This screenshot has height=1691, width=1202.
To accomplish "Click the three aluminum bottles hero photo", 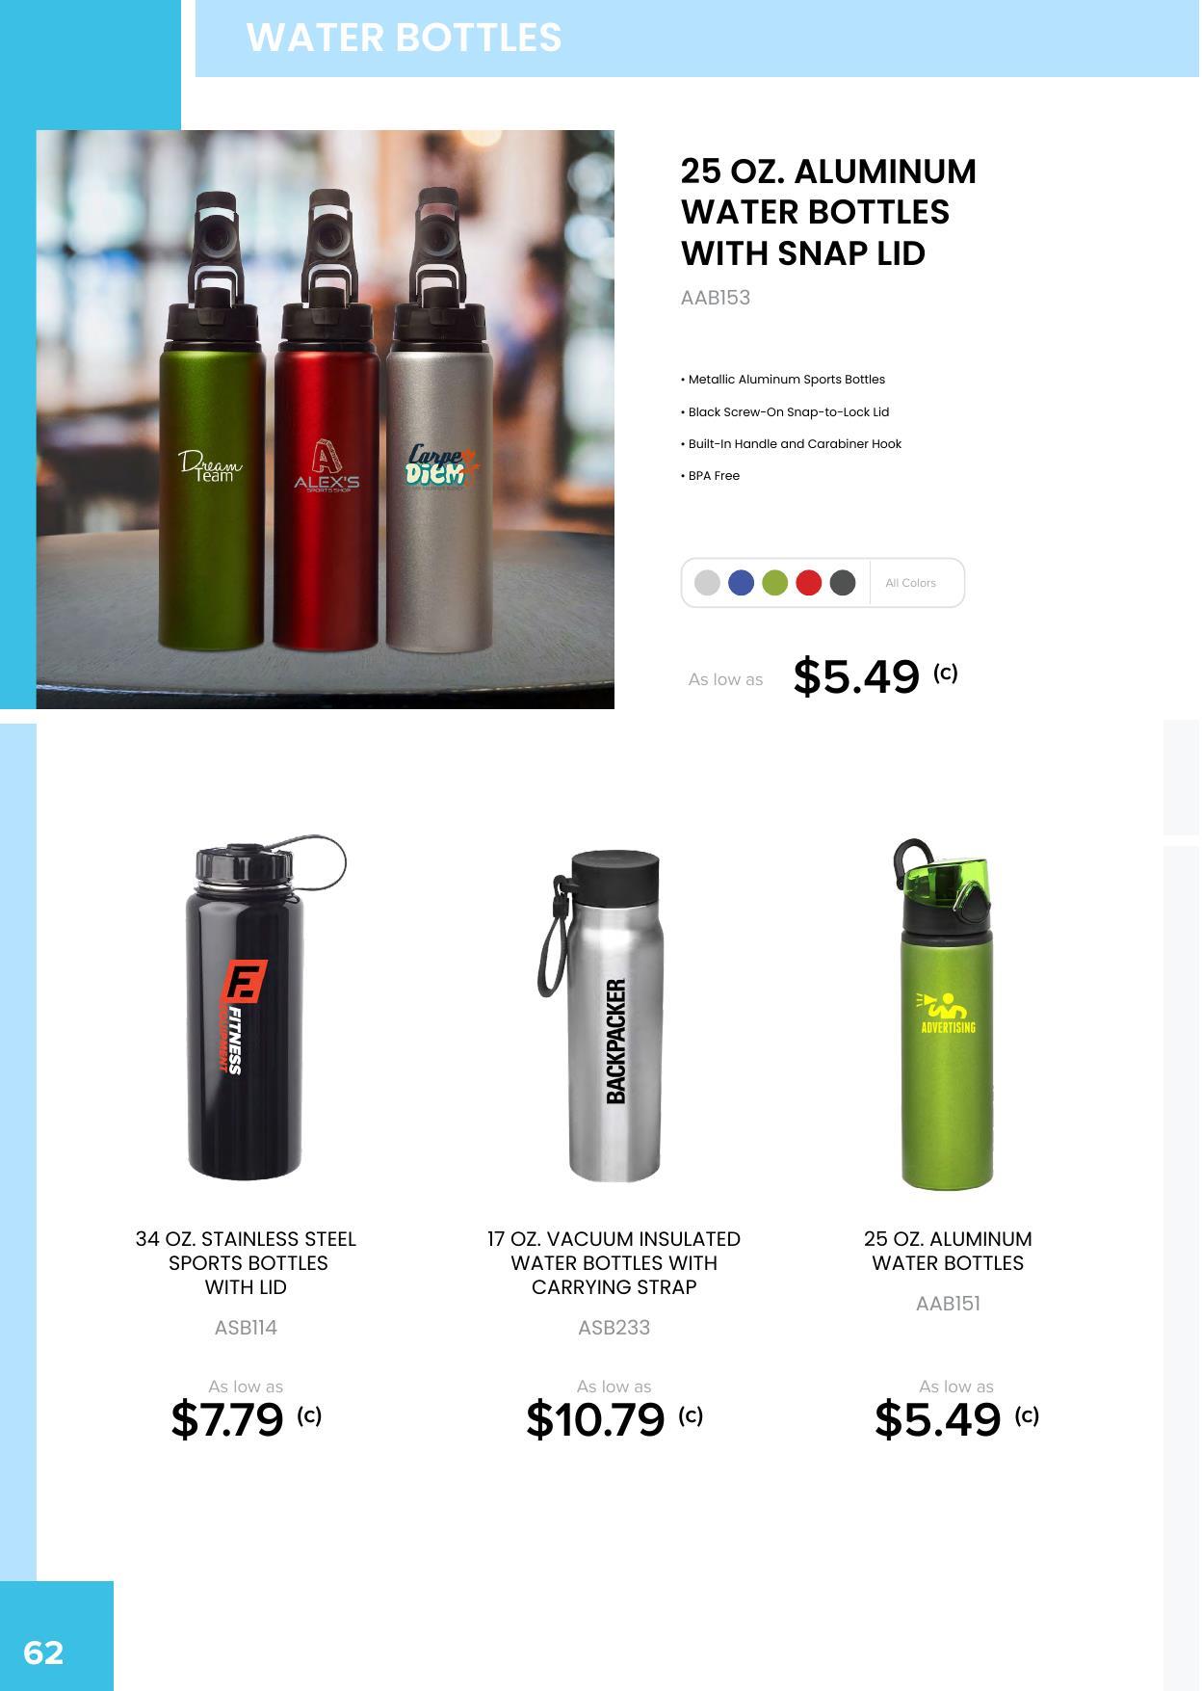I will (x=326, y=419).
